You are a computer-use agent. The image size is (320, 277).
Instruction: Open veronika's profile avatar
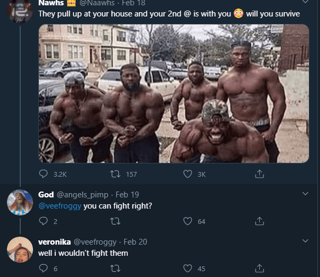[20, 249]
